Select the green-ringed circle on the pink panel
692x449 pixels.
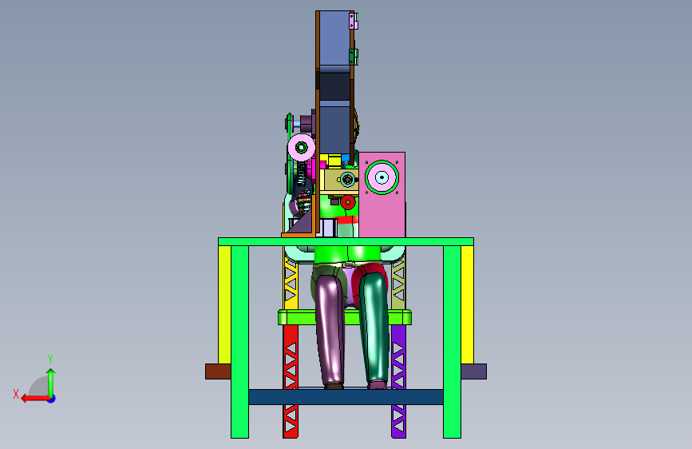click(382, 177)
